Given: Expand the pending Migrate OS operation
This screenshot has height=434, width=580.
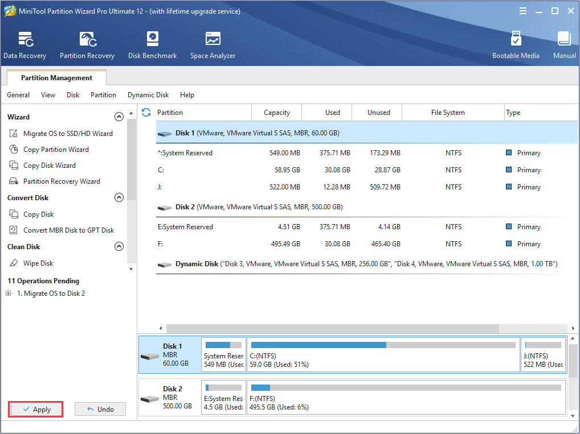Looking at the screenshot, I should coord(8,293).
